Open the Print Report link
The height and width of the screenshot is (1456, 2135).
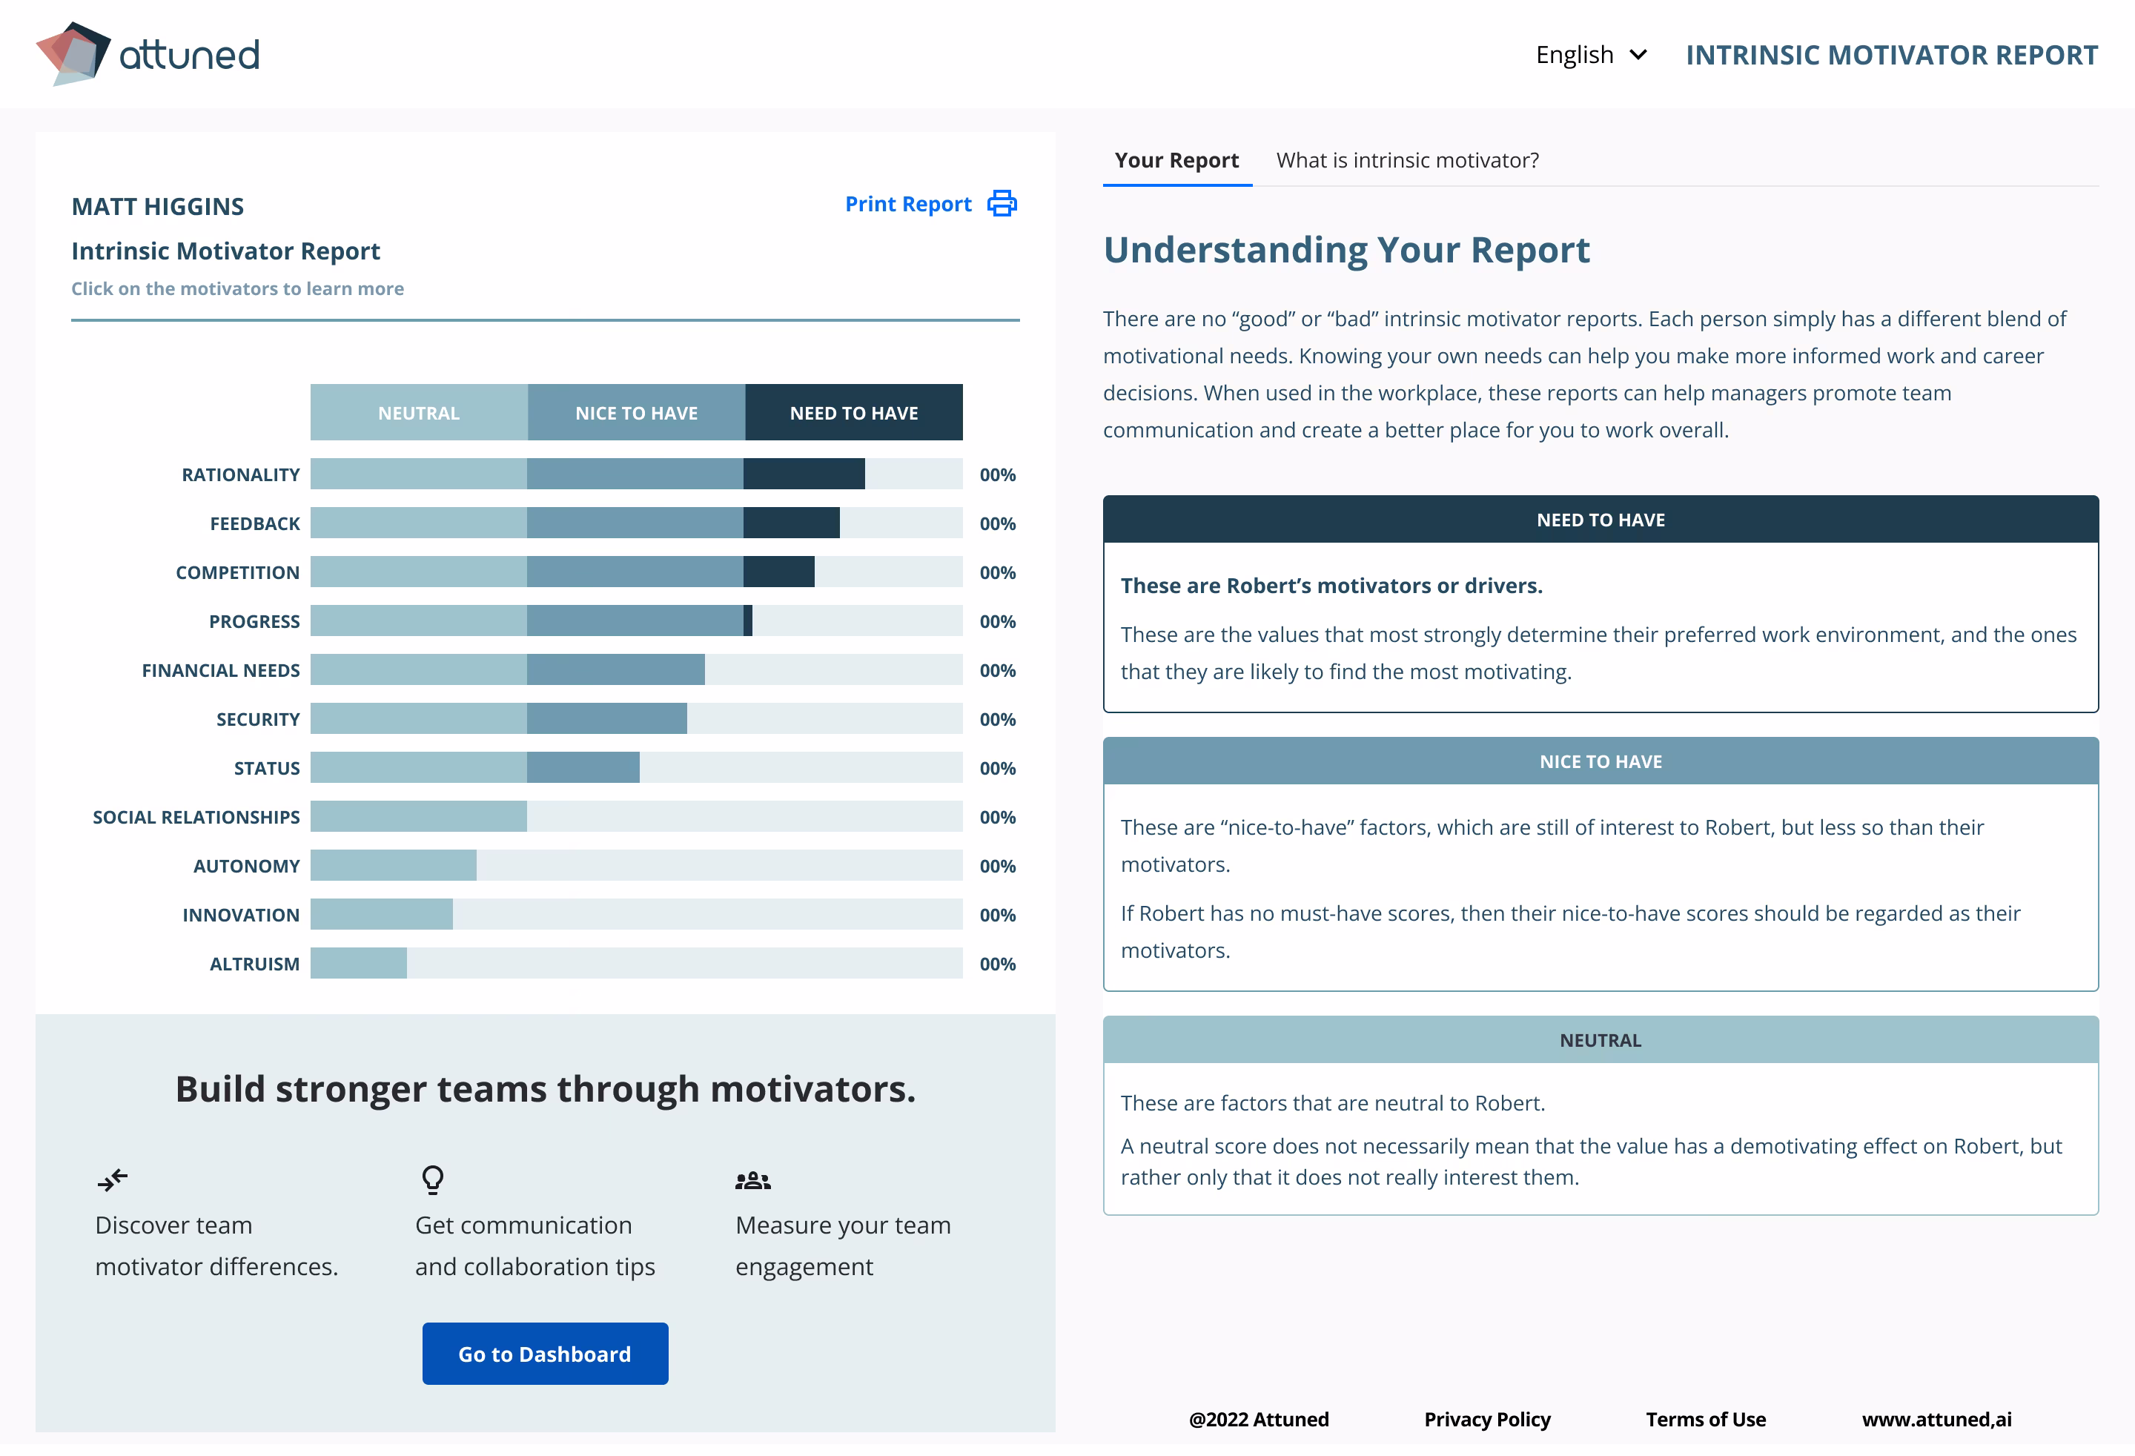[907, 203]
